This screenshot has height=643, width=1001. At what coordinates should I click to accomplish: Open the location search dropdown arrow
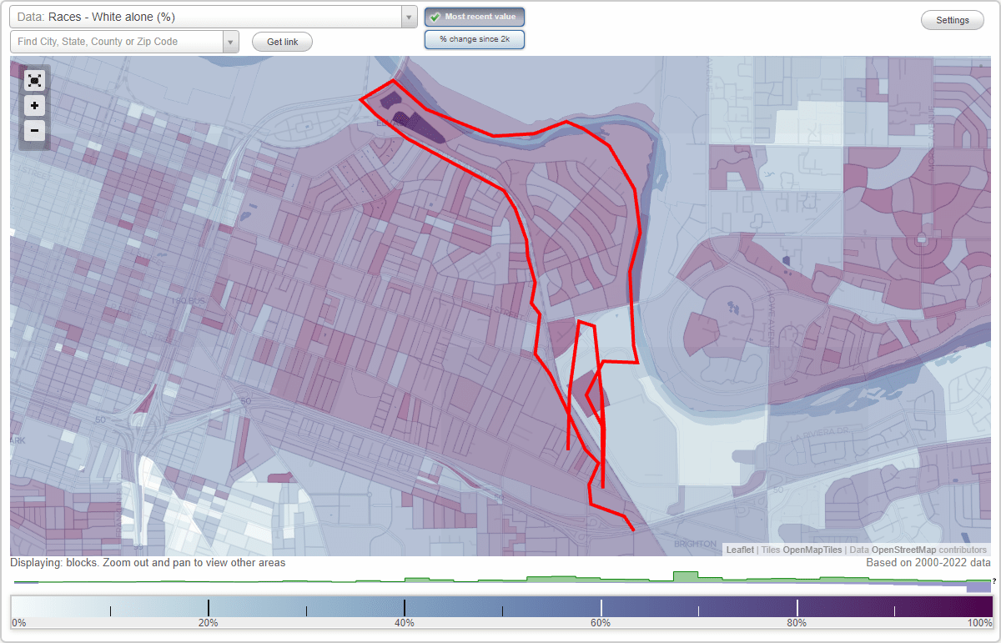coord(231,42)
